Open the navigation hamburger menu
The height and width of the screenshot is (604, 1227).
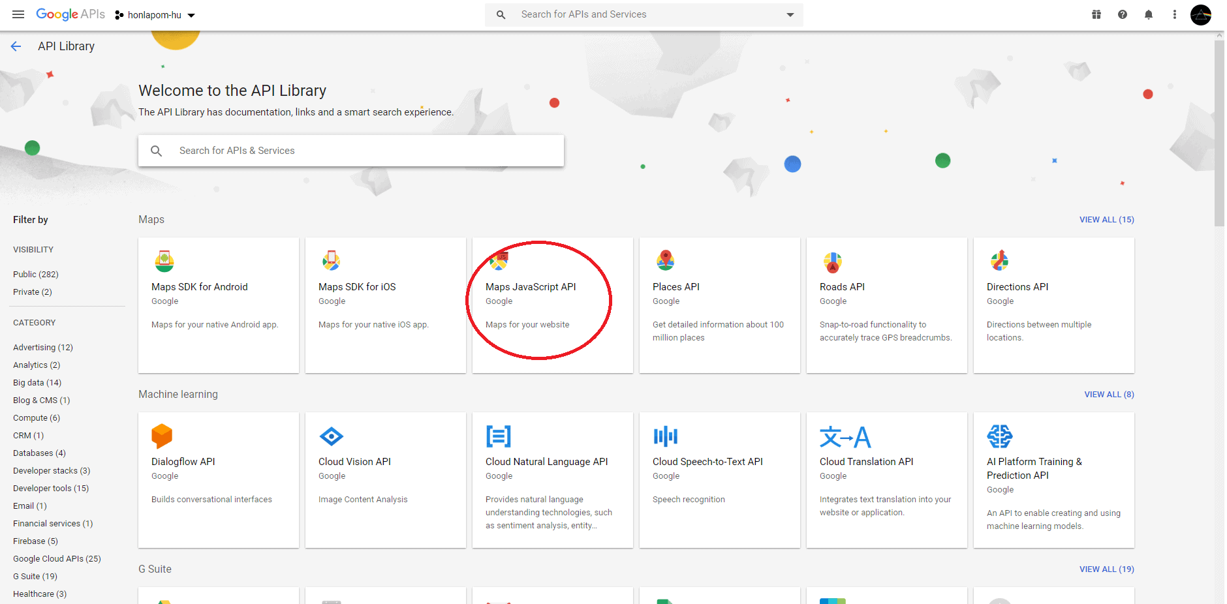click(18, 14)
